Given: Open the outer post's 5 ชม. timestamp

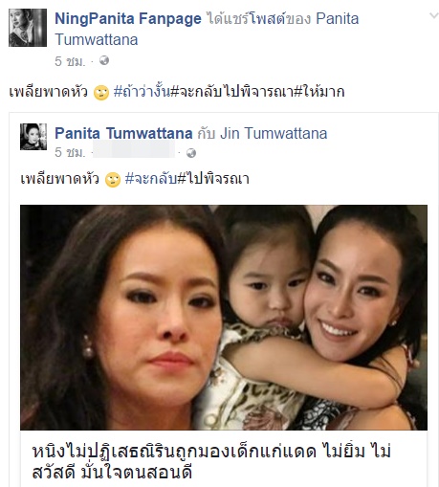Looking at the screenshot, I should [70, 61].
